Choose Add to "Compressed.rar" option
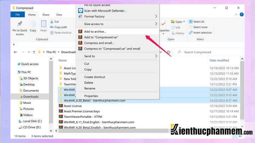Image resolution: width=255 pixels, height=143 pixels. 117,37
